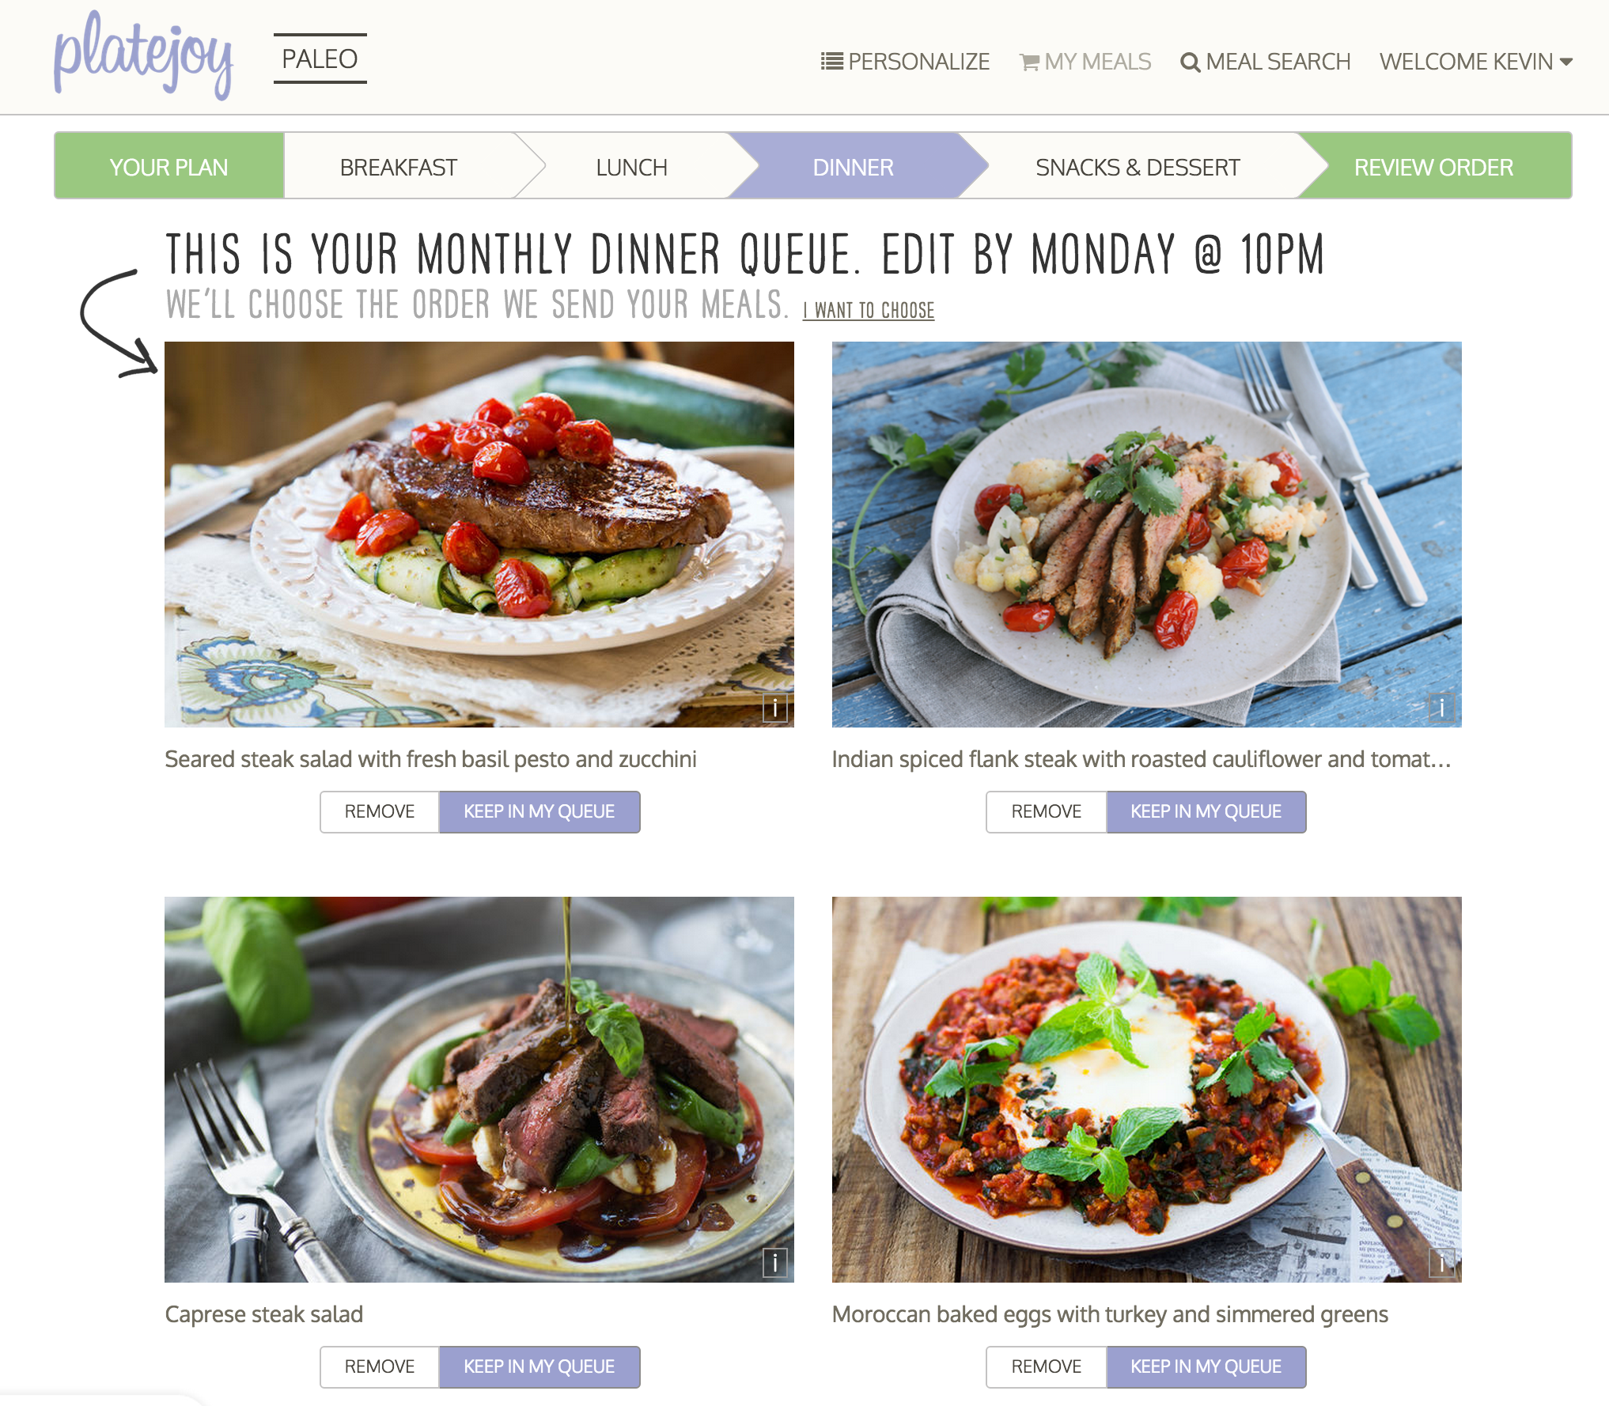Viewport: 1609px width, 1406px height.
Task: Expand the Welcome Kevin dropdown
Action: pos(1475,61)
